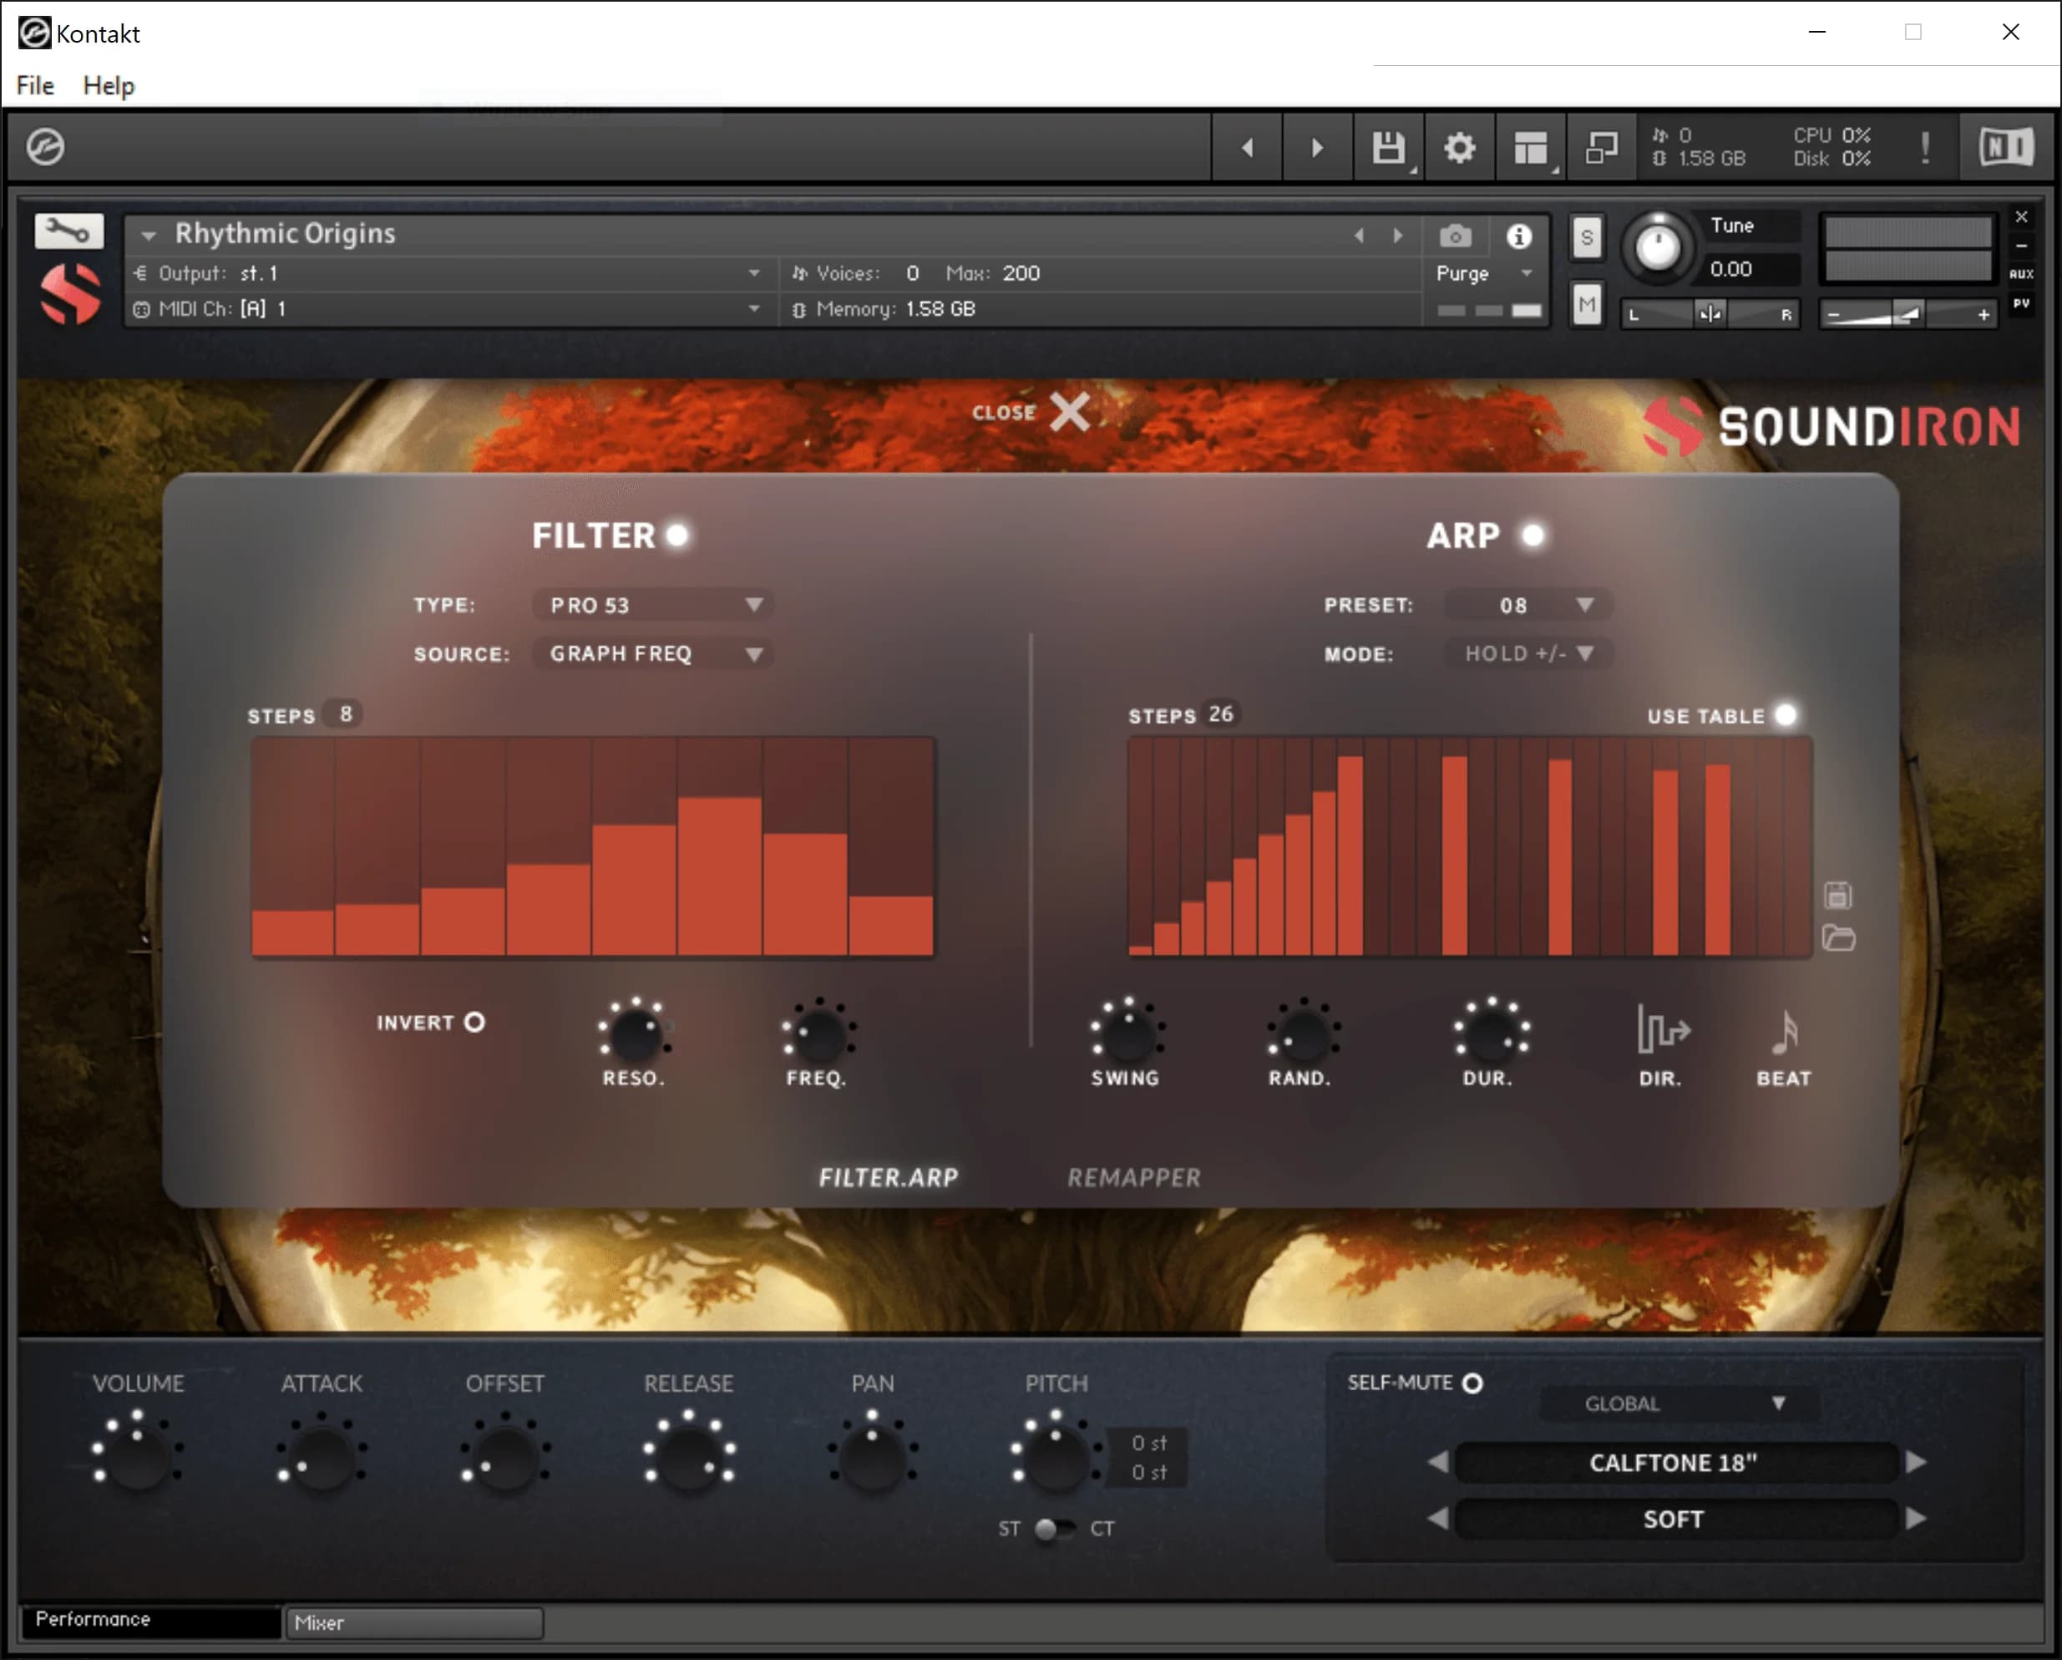Save arp table with disk icon
This screenshot has height=1660, width=2062.
[x=1837, y=896]
